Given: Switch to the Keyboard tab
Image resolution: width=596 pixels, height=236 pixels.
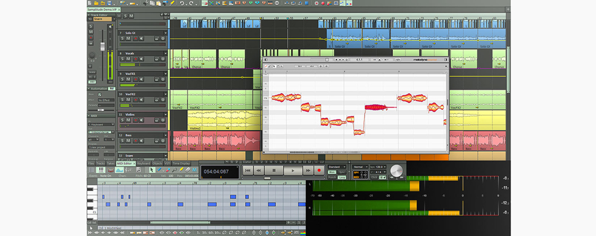Looking at the screenshot, I should coord(144,163).
